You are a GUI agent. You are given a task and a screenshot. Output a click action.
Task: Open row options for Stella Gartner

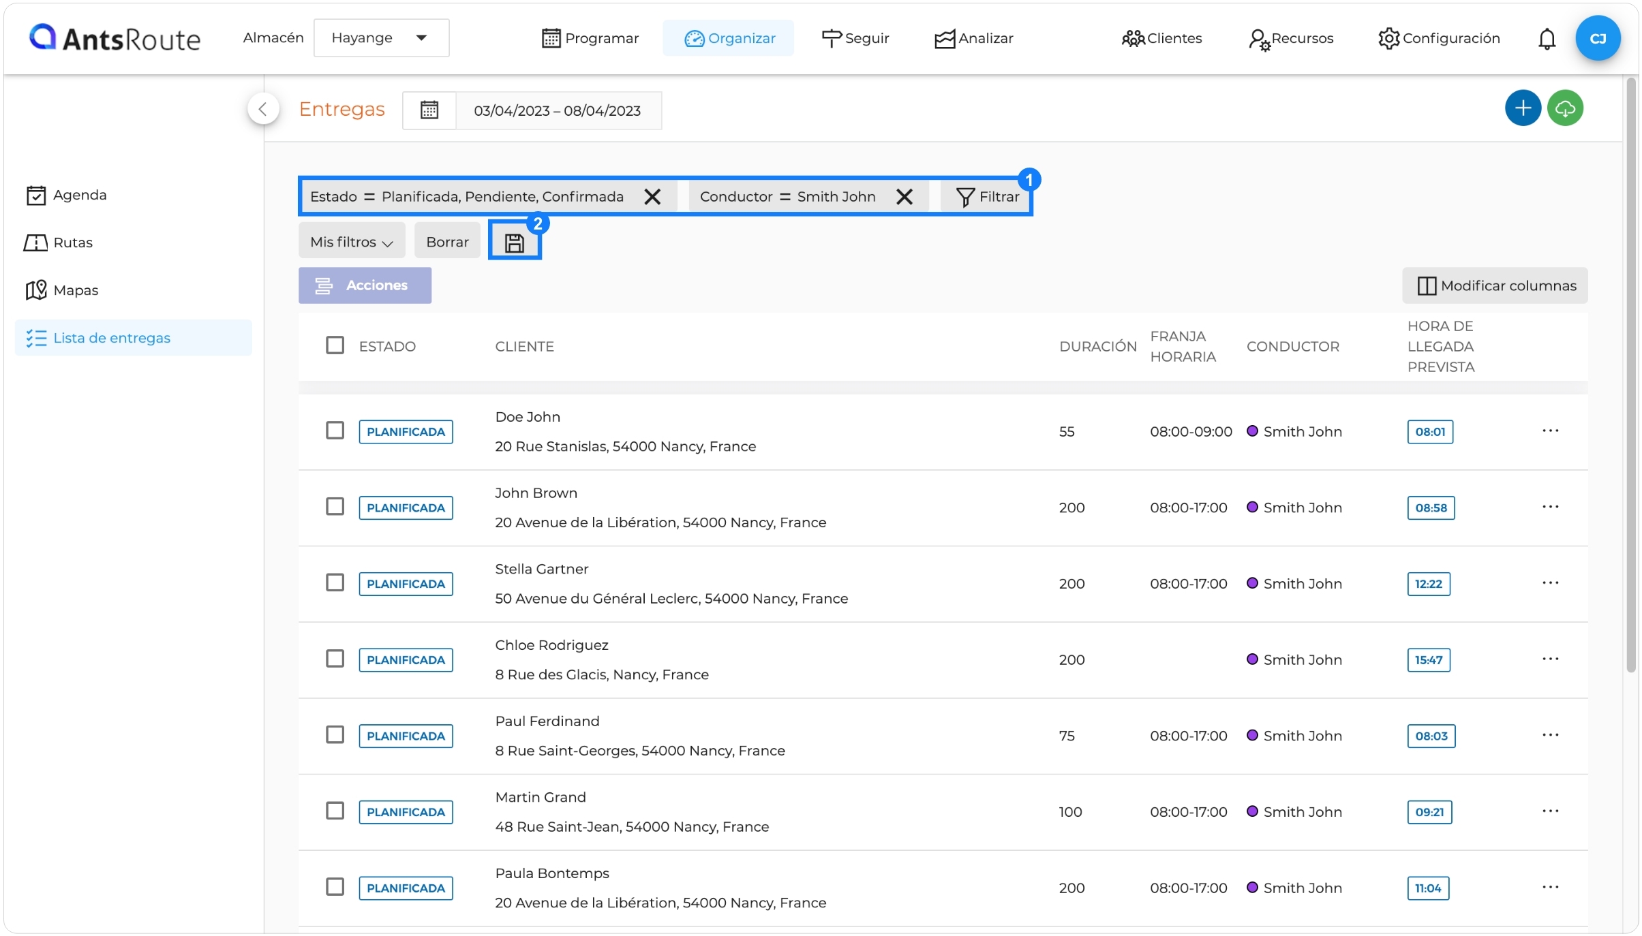coord(1550,583)
